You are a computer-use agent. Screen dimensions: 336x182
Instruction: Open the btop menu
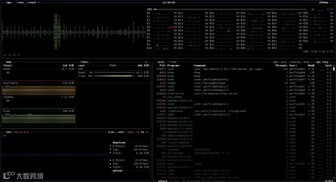(21, 2)
